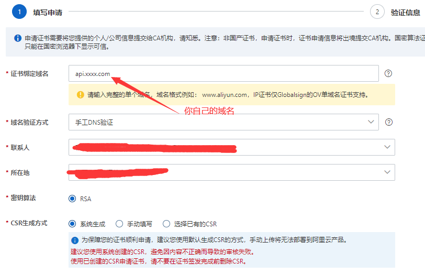Select 选择已有的CSR option
Image resolution: width=425 pixels, height=274 pixels.
point(166,224)
